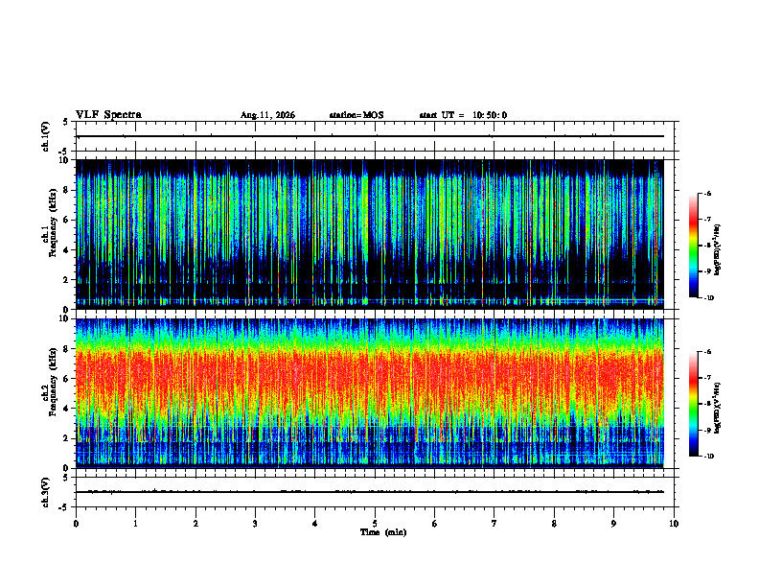Click the ch.1 spectrogram color scale bar
Image resolution: width=759 pixels, height=587 pixels.
[x=693, y=246]
